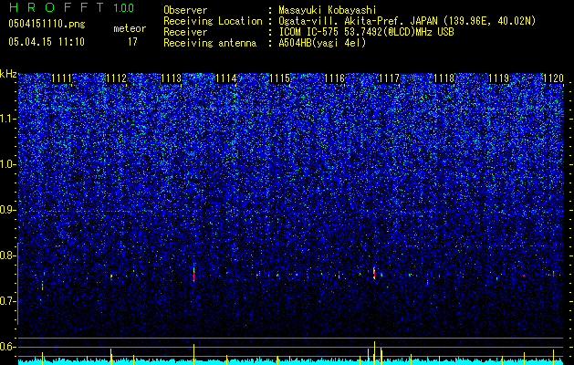Click version number 1.0.0
The image size is (574, 365).
click(x=123, y=8)
